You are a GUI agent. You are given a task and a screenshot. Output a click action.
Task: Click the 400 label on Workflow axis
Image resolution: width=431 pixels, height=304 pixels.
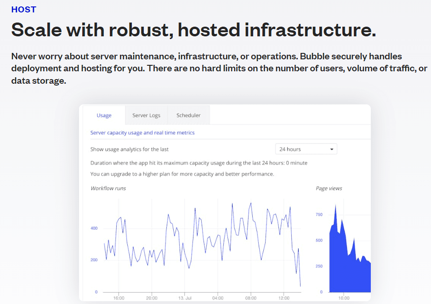coord(94,228)
